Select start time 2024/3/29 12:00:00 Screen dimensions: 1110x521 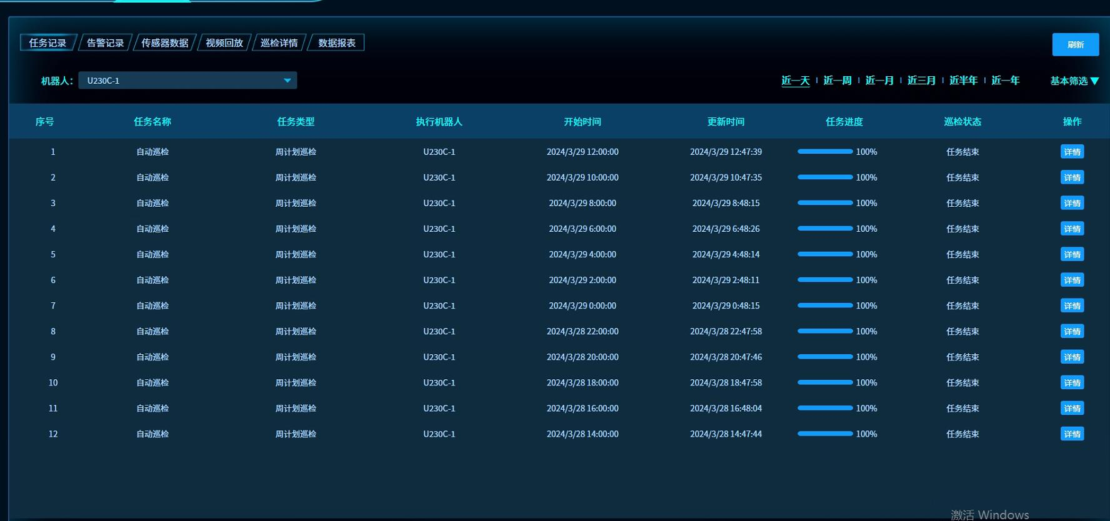tap(582, 152)
